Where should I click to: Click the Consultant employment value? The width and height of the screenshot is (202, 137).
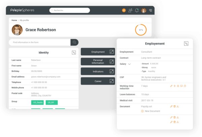(x=146, y=52)
